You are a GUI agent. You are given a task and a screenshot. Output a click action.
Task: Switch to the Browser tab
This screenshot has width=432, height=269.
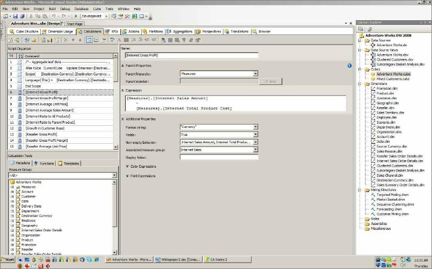point(262,32)
